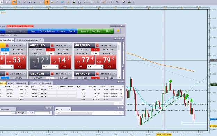The width and height of the screenshot is (217, 136).
Task: Open the green Research button
Action: [84, 31]
